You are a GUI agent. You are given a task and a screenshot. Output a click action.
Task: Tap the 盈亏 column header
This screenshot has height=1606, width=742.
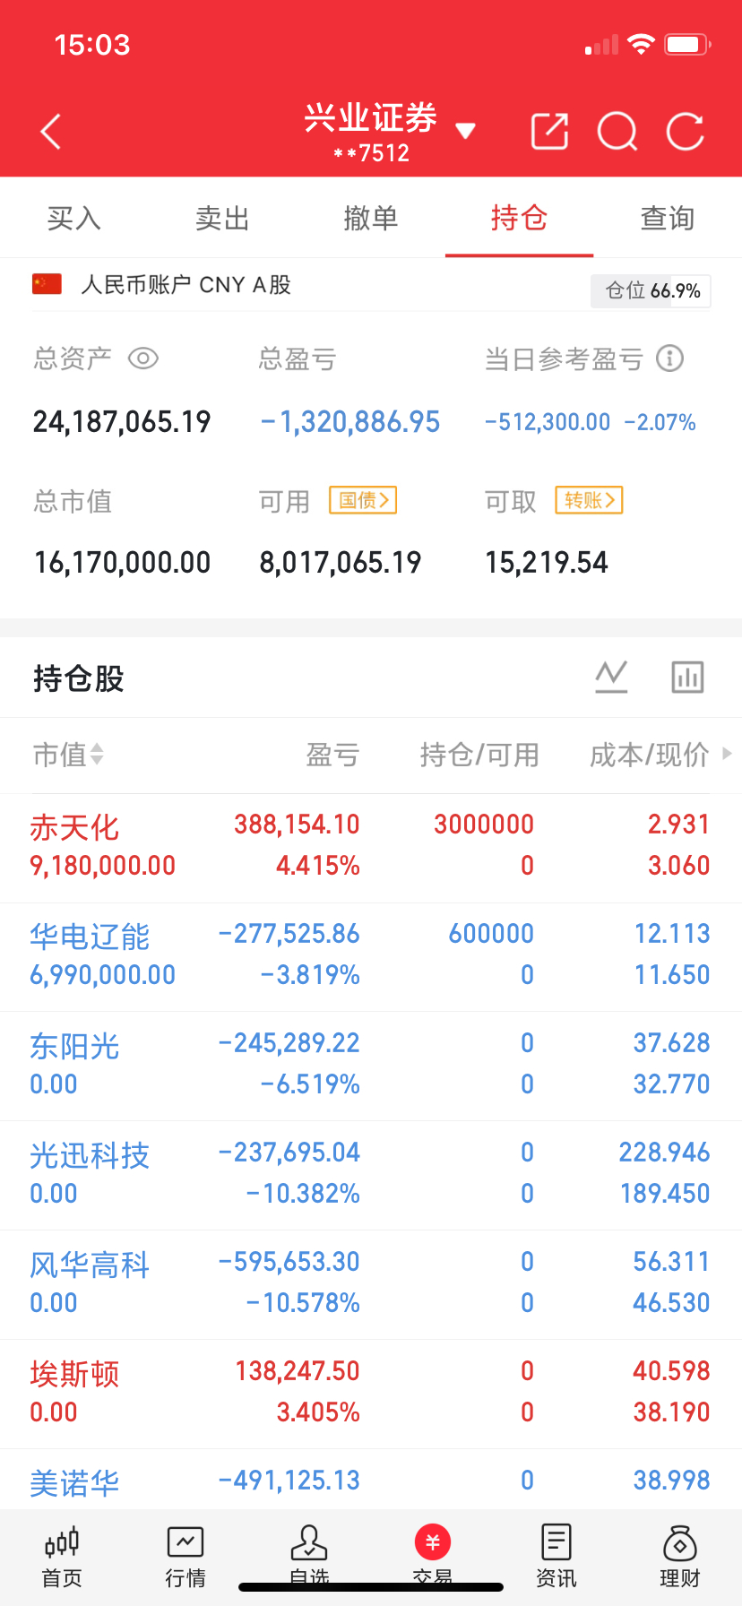(x=332, y=755)
